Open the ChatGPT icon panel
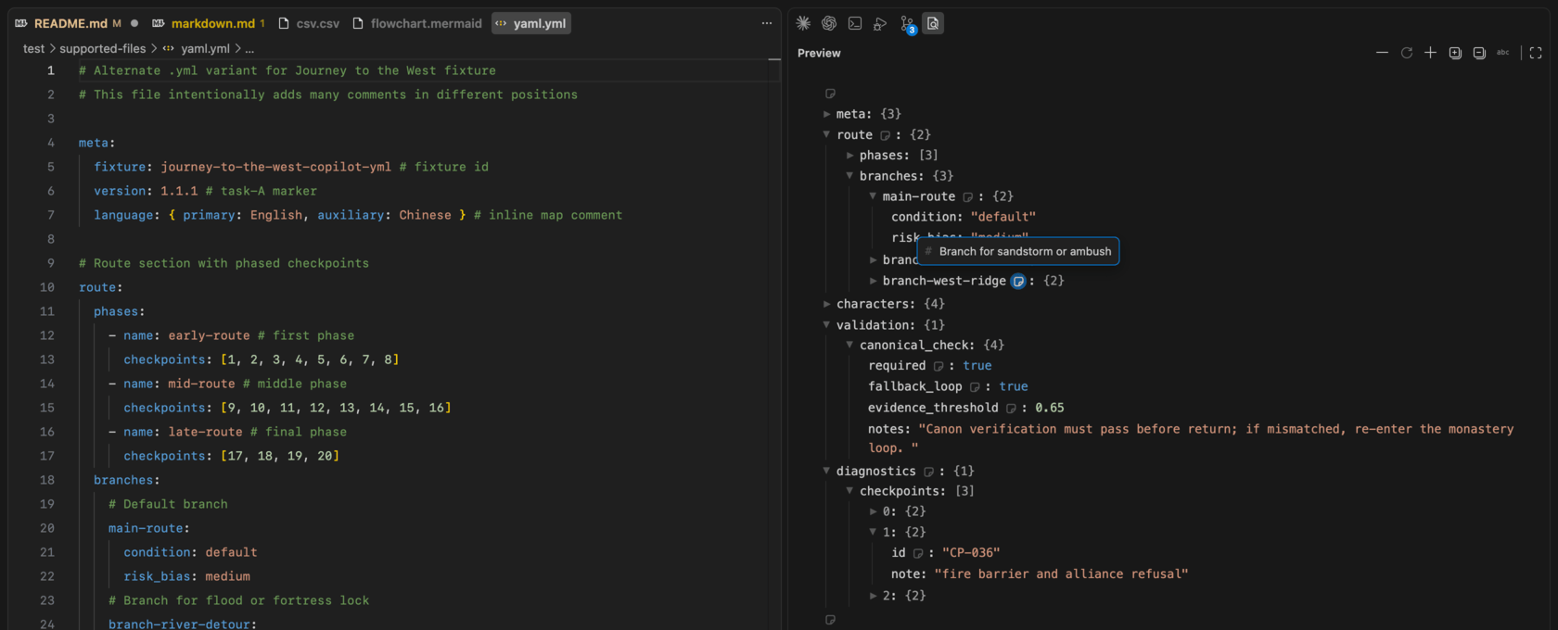 (x=829, y=23)
